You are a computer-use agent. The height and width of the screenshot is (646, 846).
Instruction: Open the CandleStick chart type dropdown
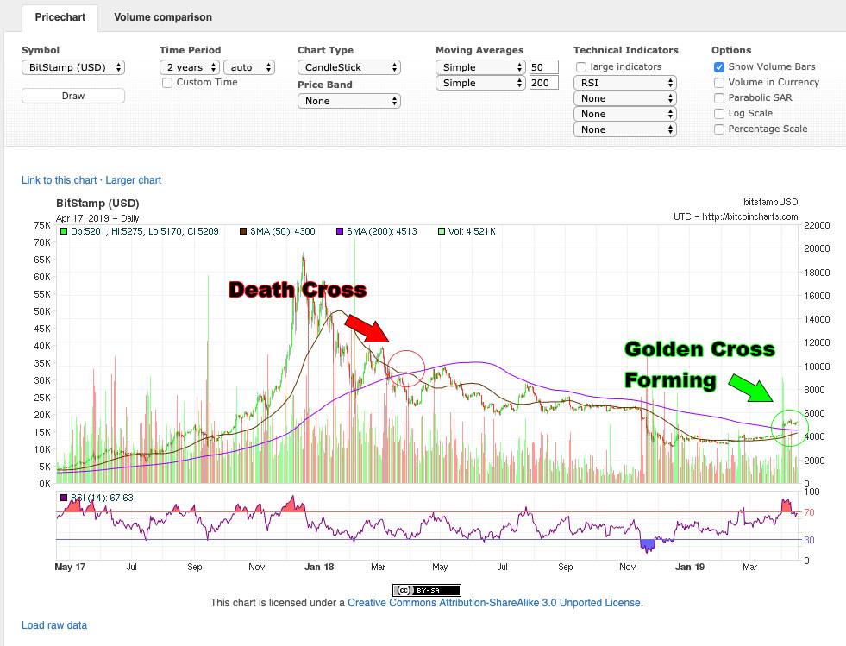349,67
